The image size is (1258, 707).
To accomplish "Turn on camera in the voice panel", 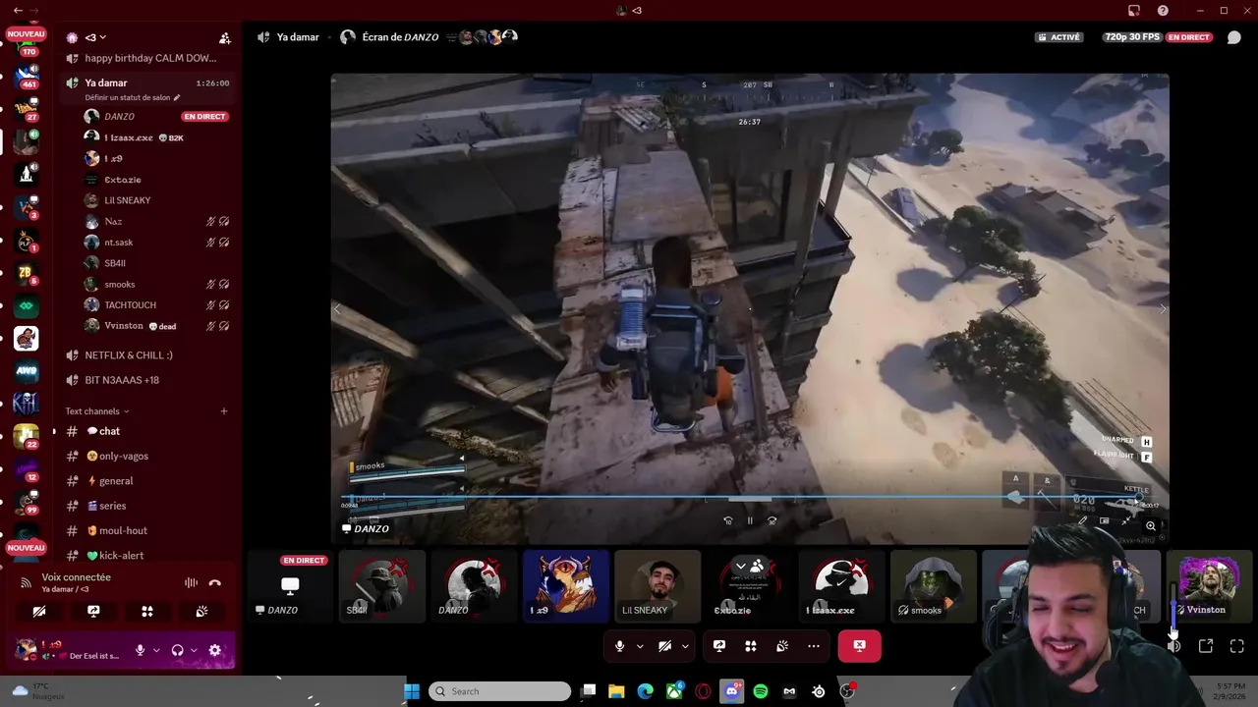I will coord(39,611).
